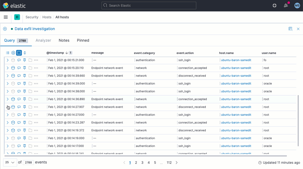Pin the 00:14:38.000 event
The height and width of the screenshot is (169, 303).
[x=25, y=91]
